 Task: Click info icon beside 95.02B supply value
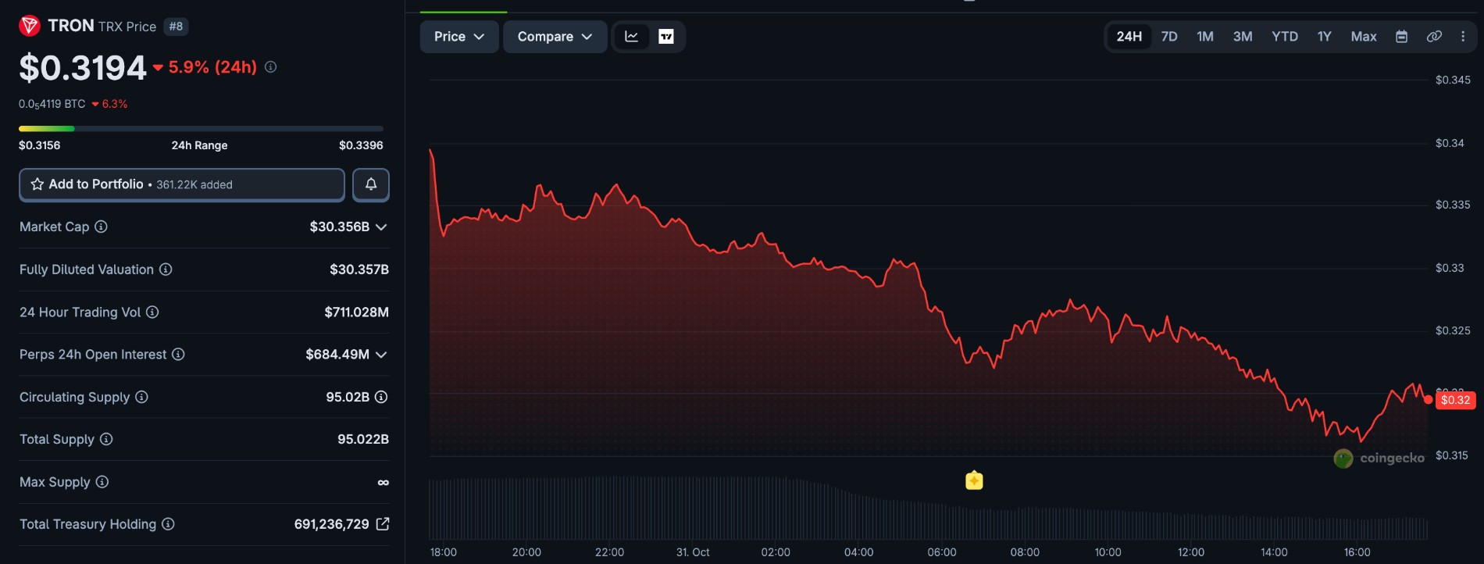[x=381, y=397]
